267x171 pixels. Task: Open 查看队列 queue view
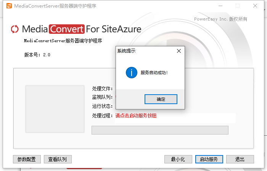[58, 159]
